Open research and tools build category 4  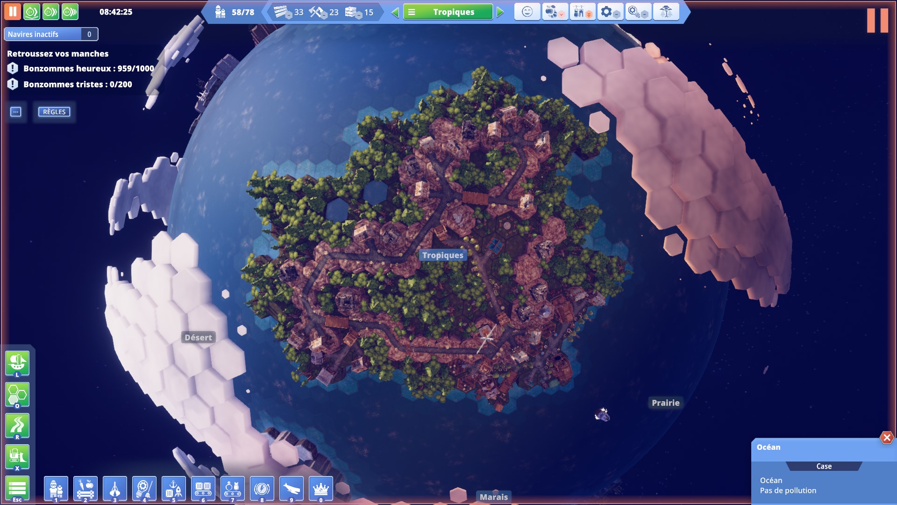pyautogui.click(x=144, y=489)
